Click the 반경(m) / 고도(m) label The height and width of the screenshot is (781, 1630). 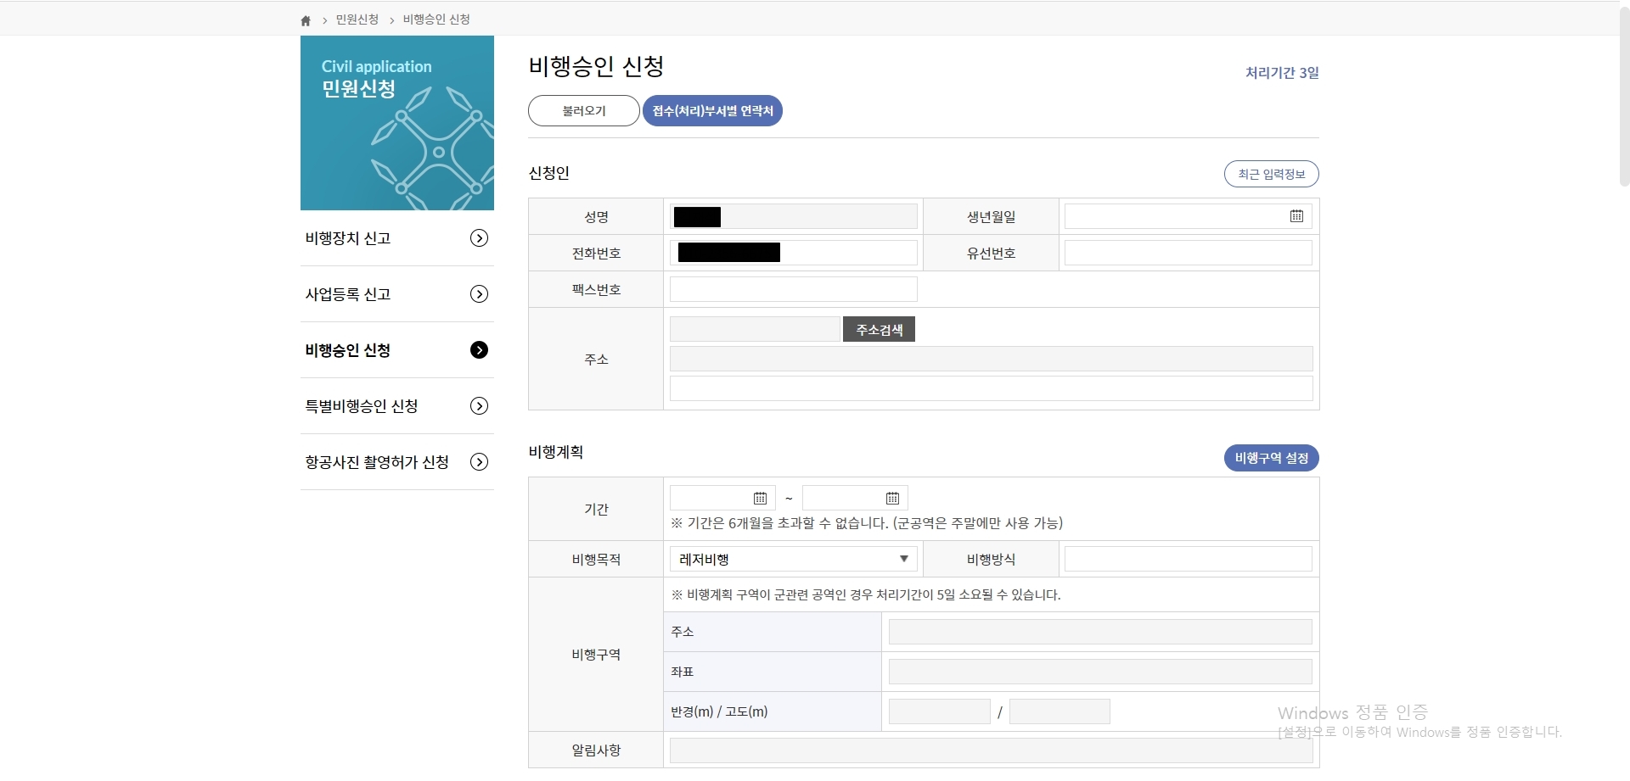click(x=719, y=711)
